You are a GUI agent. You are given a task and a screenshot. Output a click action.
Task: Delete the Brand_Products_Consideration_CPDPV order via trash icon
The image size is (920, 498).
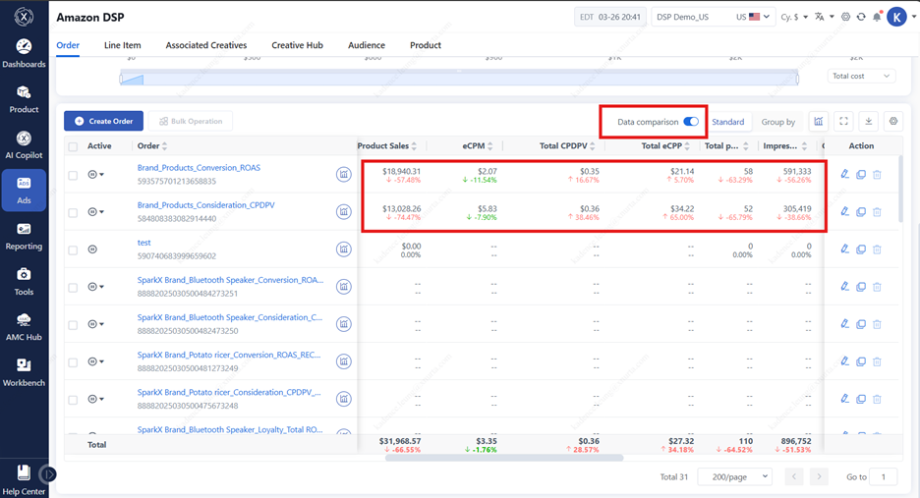pos(877,212)
